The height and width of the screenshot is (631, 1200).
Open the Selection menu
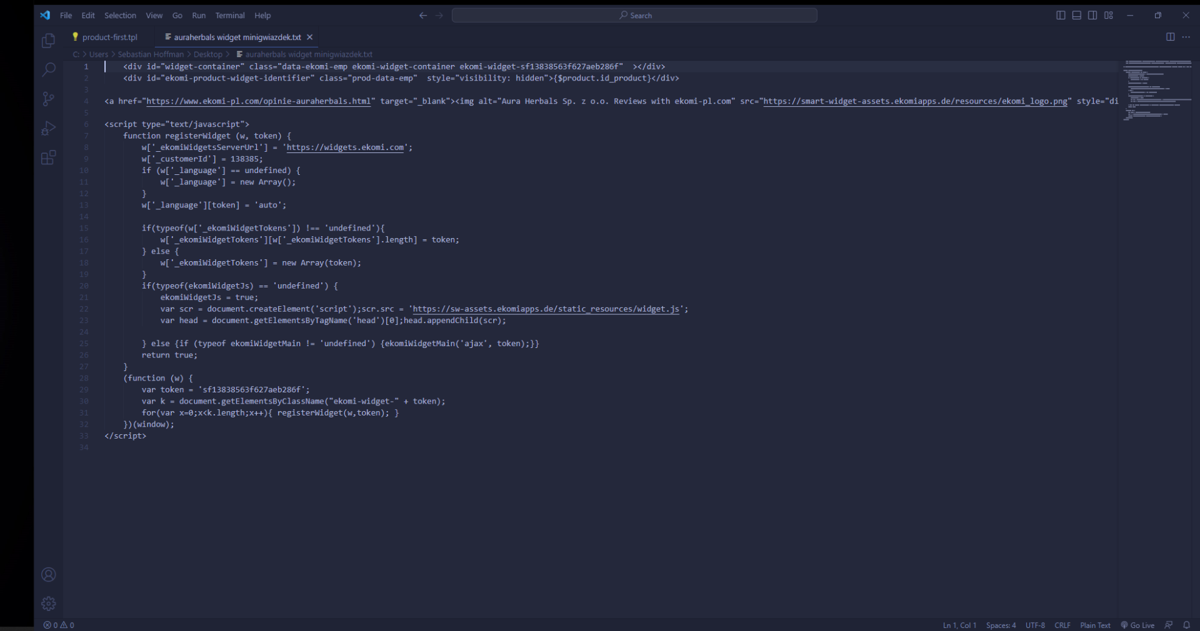pos(120,16)
